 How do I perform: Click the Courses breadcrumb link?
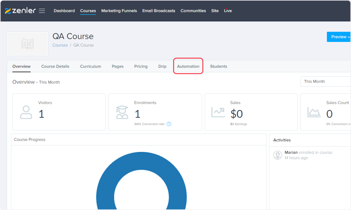tap(60, 45)
